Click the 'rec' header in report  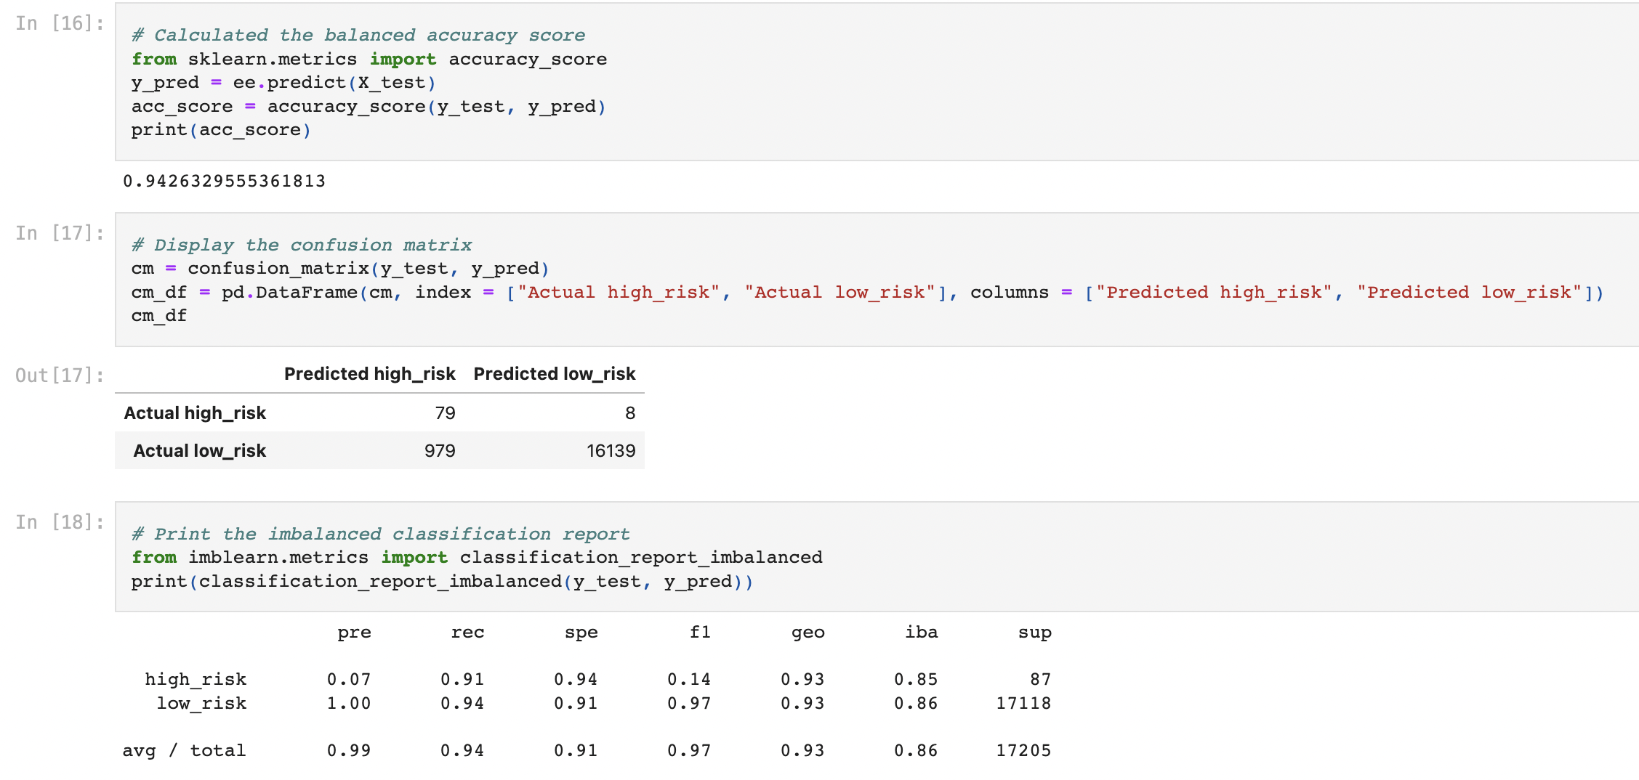tap(467, 633)
